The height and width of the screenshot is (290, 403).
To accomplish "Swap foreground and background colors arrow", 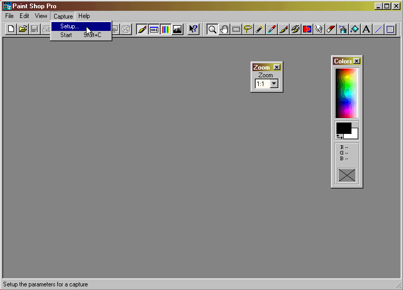I will click(340, 137).
